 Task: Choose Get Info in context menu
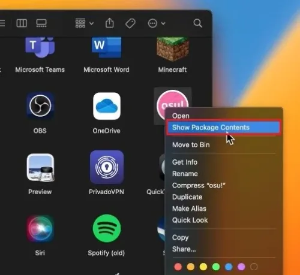(223, 162)
